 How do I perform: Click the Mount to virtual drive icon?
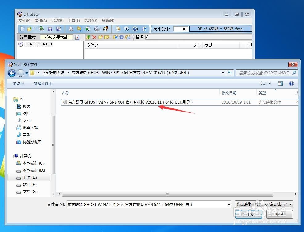pyautogui.click(x=97, y=29)
